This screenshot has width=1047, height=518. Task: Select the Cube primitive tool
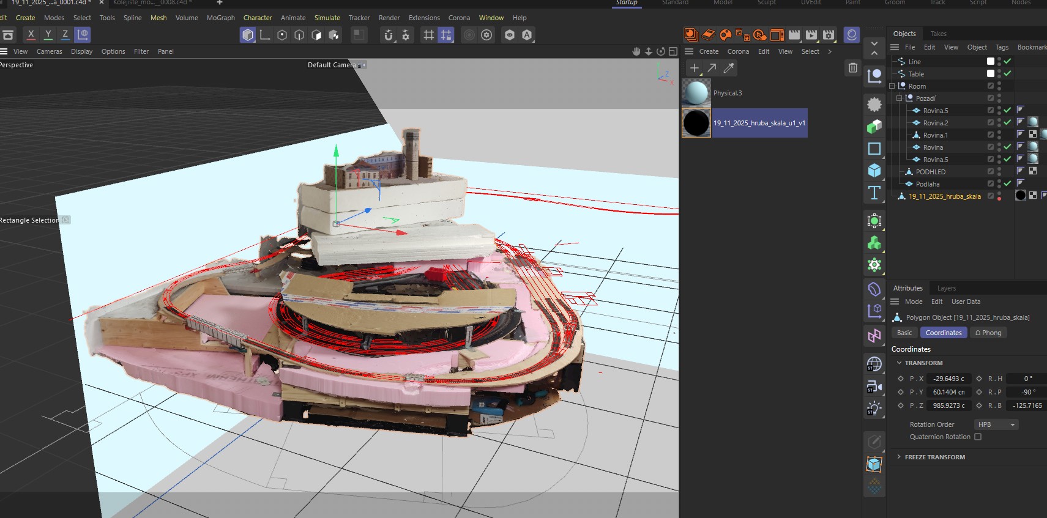[874, 171]
